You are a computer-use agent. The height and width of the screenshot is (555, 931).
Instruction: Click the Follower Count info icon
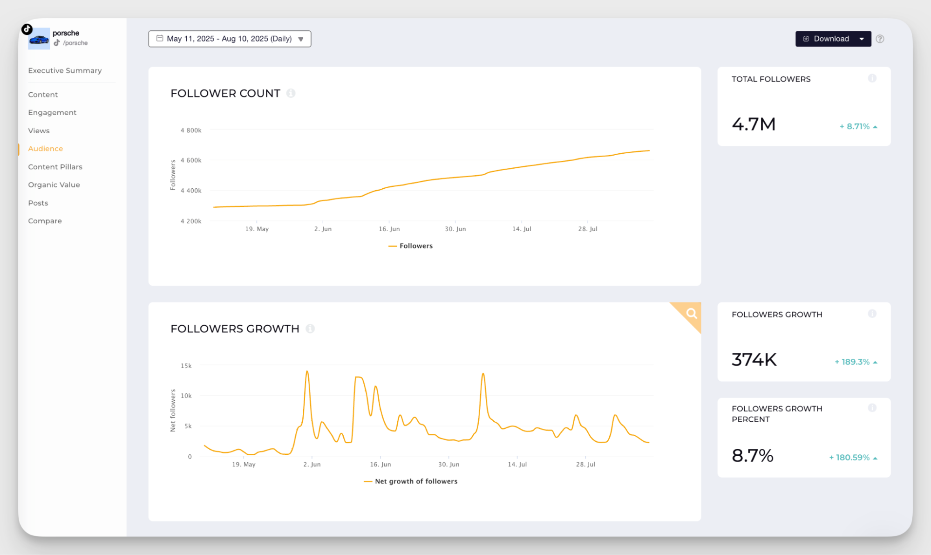pos(291,93)
